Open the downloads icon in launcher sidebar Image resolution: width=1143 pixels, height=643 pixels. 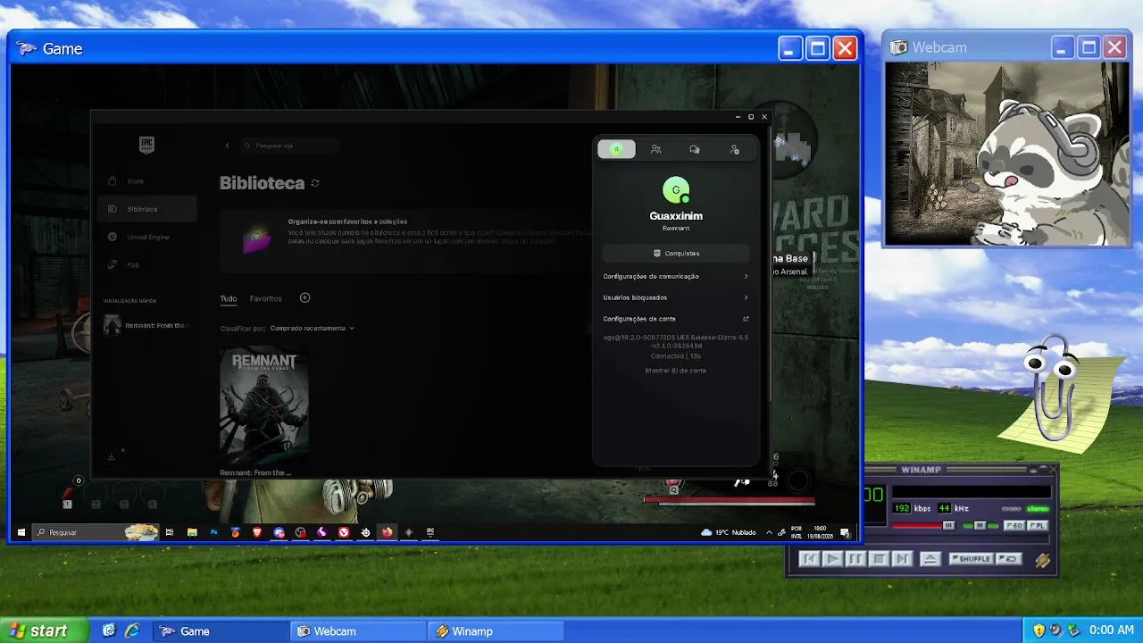click(112, 456)
